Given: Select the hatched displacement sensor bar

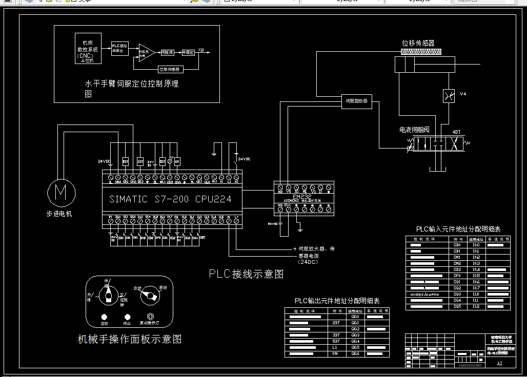Looking at the screenshot, I should click(421, 52).
